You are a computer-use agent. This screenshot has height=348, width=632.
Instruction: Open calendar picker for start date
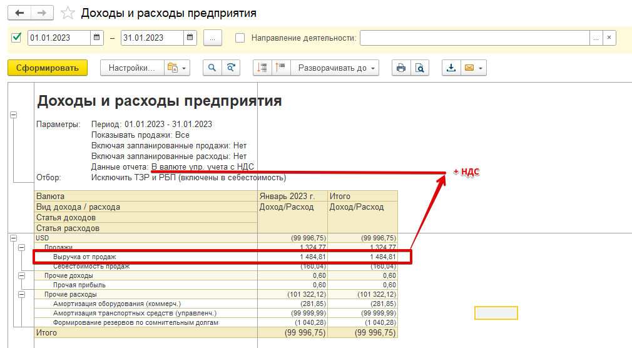point(97,38)
